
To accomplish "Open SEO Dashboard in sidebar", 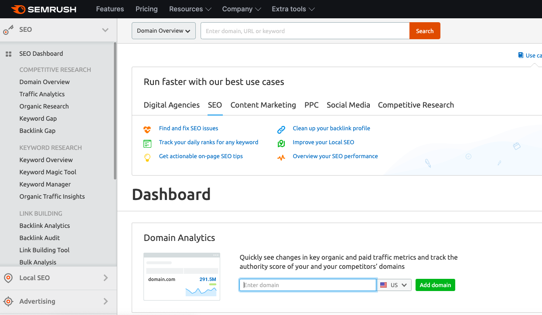I will 41,54.
